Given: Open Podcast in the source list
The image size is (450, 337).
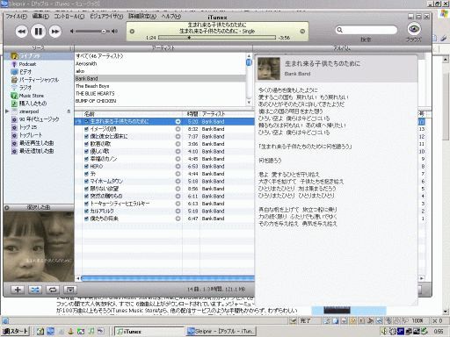Looking at the screenshot, I should coord(27,64).
